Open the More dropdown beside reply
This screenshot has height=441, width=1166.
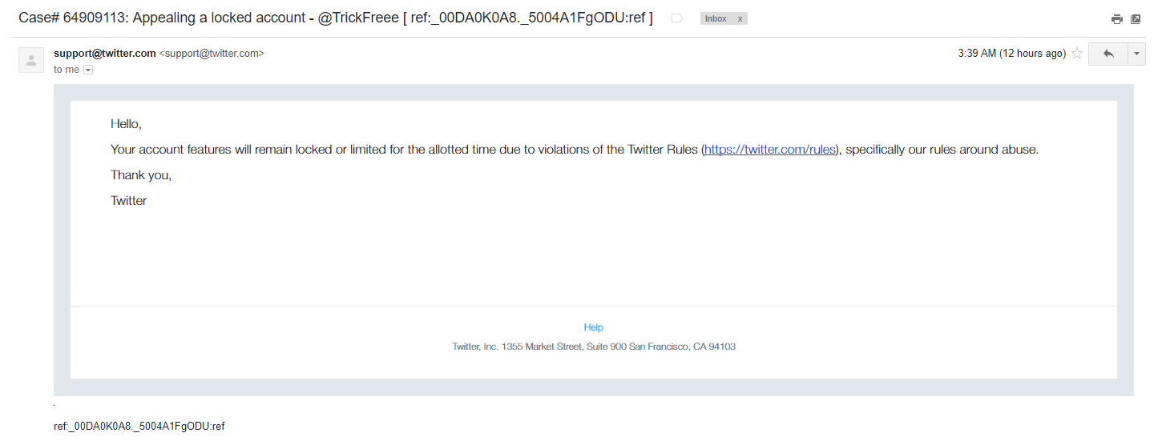pyautogui.click(x=1137, y=54)
